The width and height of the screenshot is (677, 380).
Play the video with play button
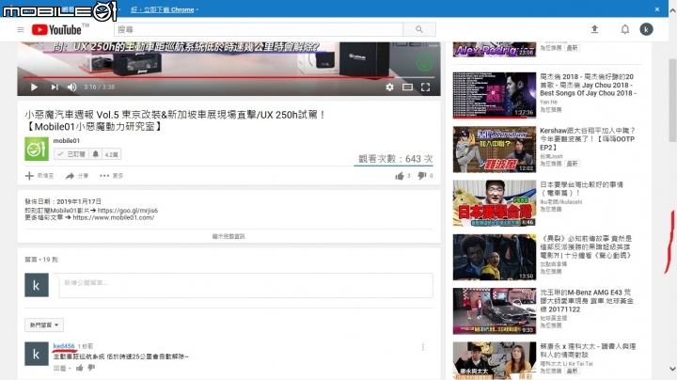pos(34,87)
